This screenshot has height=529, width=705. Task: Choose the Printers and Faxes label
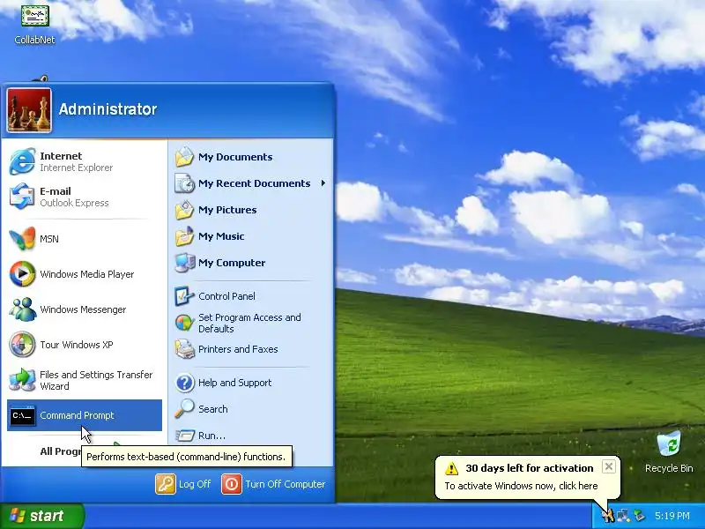point(238,349)
